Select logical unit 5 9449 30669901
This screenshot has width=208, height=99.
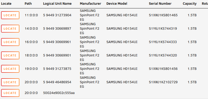tap(57, 55)
